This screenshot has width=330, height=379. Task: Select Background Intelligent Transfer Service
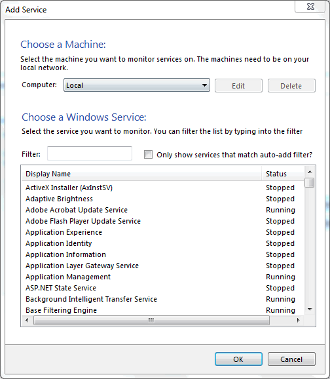(162, 299)
